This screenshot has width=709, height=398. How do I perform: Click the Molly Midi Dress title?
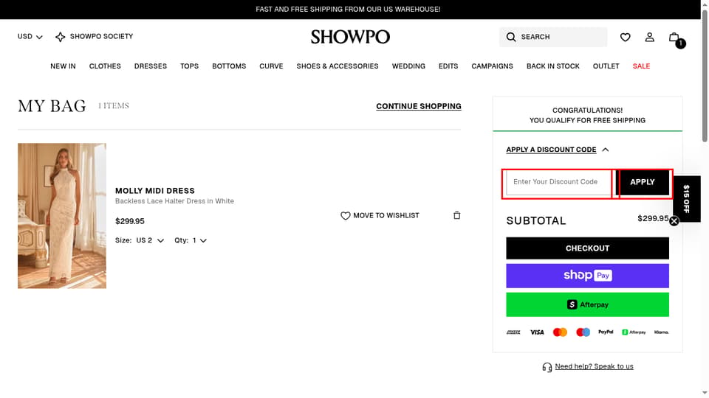pos(154,191)
